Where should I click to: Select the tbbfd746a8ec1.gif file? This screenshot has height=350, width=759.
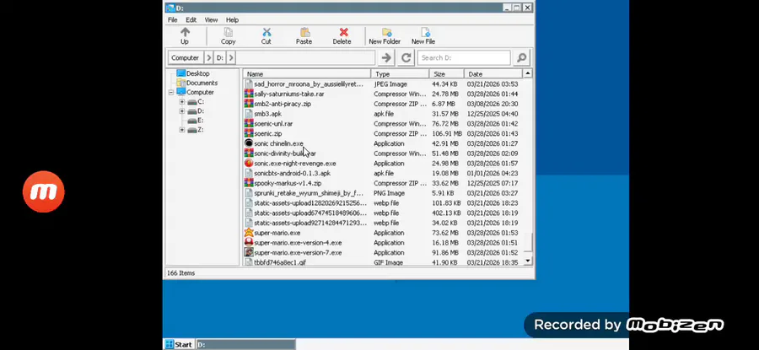(280, 262)
